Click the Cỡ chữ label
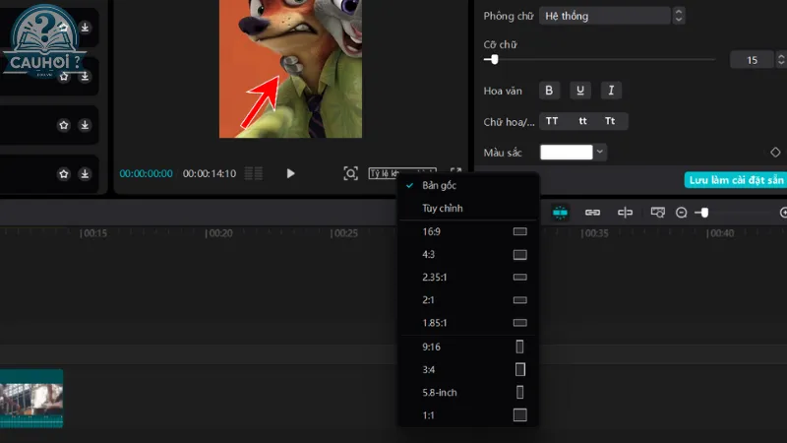Image resolution: width=787 pixels, height=443 pixels. (x=500, y=44)
